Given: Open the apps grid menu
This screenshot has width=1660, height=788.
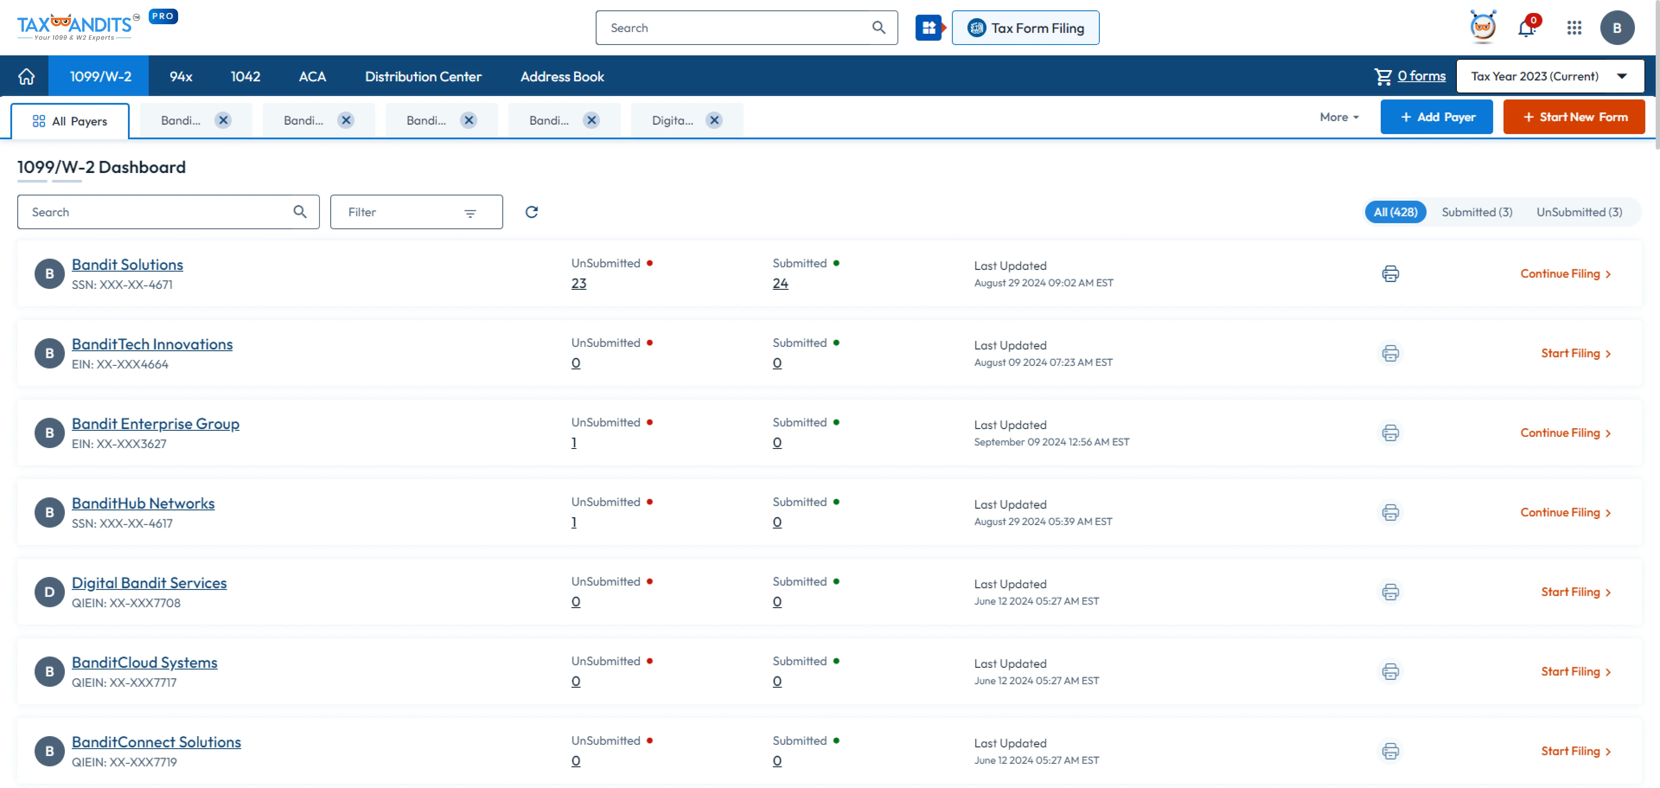Looking at the screenshot, I should [1574, 28].
